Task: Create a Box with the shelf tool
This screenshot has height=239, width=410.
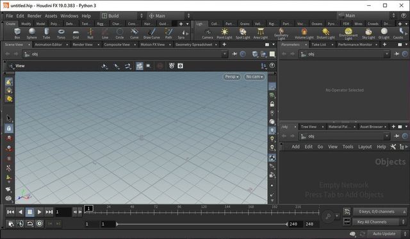Action: (x=17, y=33)
